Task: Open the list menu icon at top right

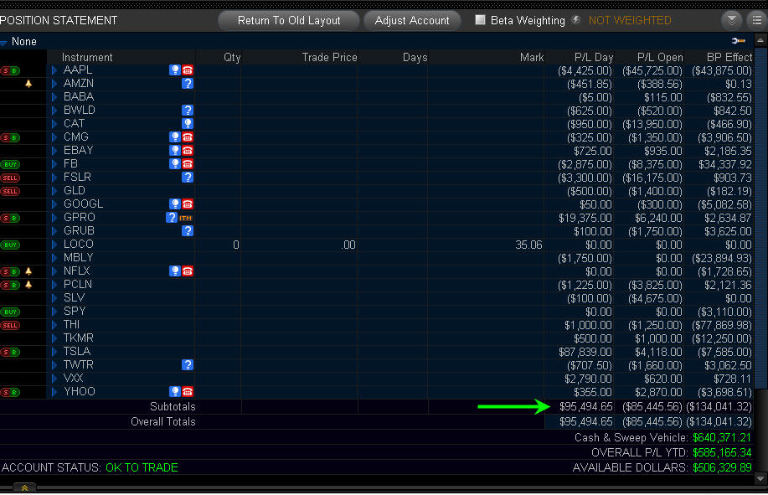Action: (756, 20)
